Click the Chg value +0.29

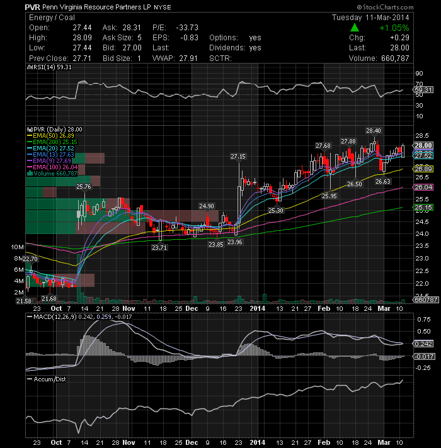pos(399,38)
